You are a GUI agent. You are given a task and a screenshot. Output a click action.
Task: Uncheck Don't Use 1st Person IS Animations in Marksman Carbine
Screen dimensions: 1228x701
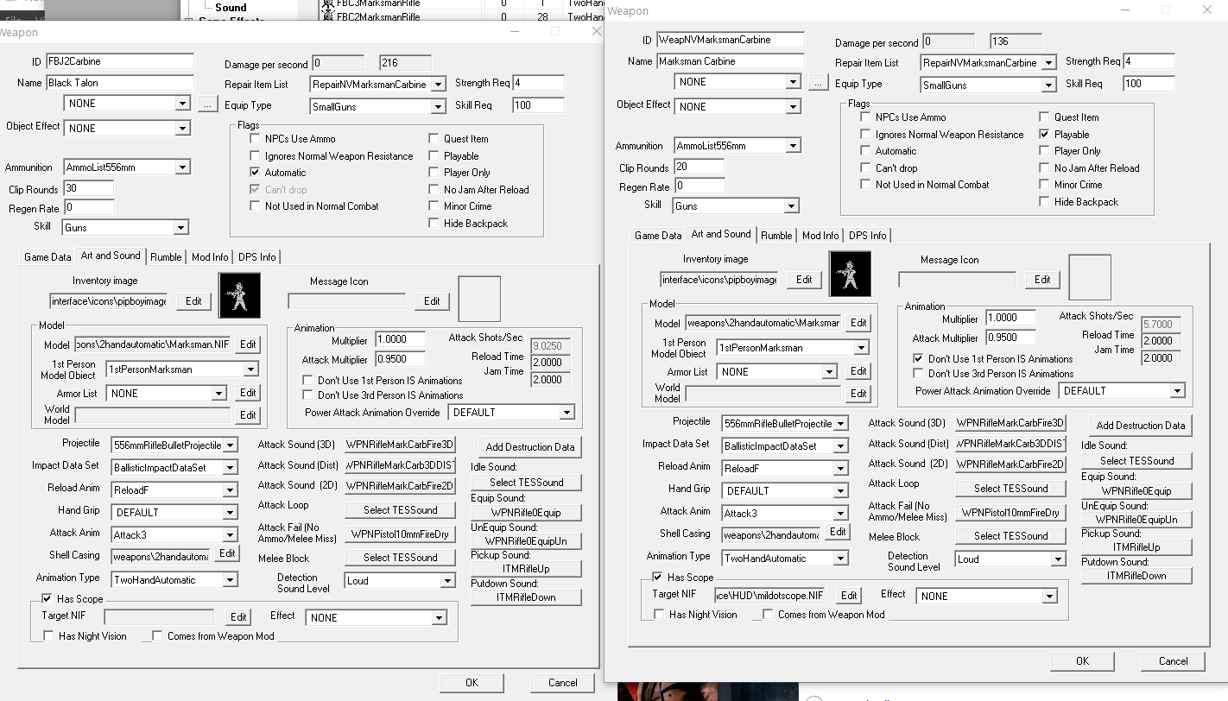tap(918, 359)
